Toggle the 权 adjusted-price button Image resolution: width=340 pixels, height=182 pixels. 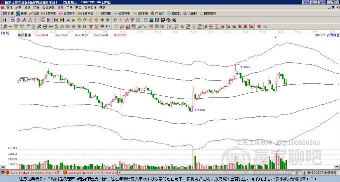43,20
